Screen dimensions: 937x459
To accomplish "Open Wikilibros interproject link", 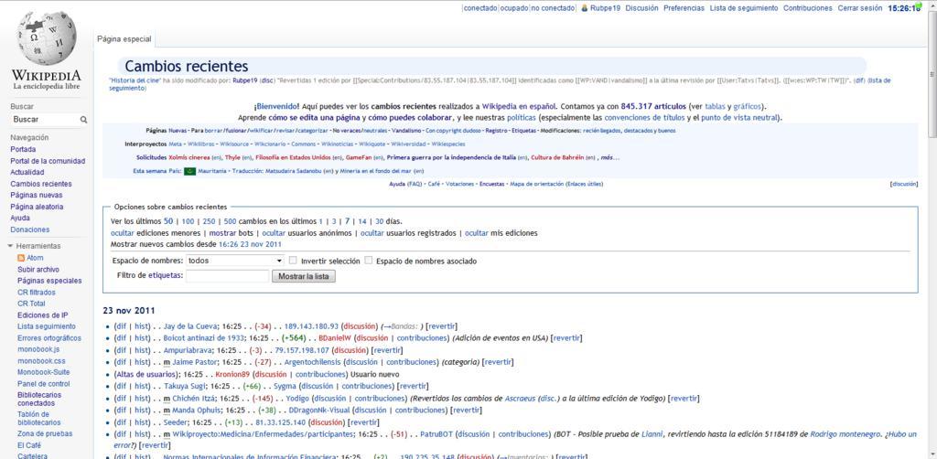I will click(201, 144).
